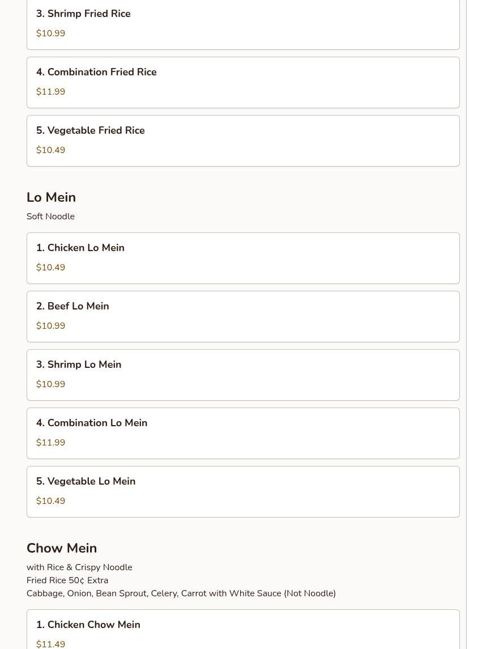Click the Soft Noodle description text
The width and height of the screenshot is (478, 649).
[50, 217]
